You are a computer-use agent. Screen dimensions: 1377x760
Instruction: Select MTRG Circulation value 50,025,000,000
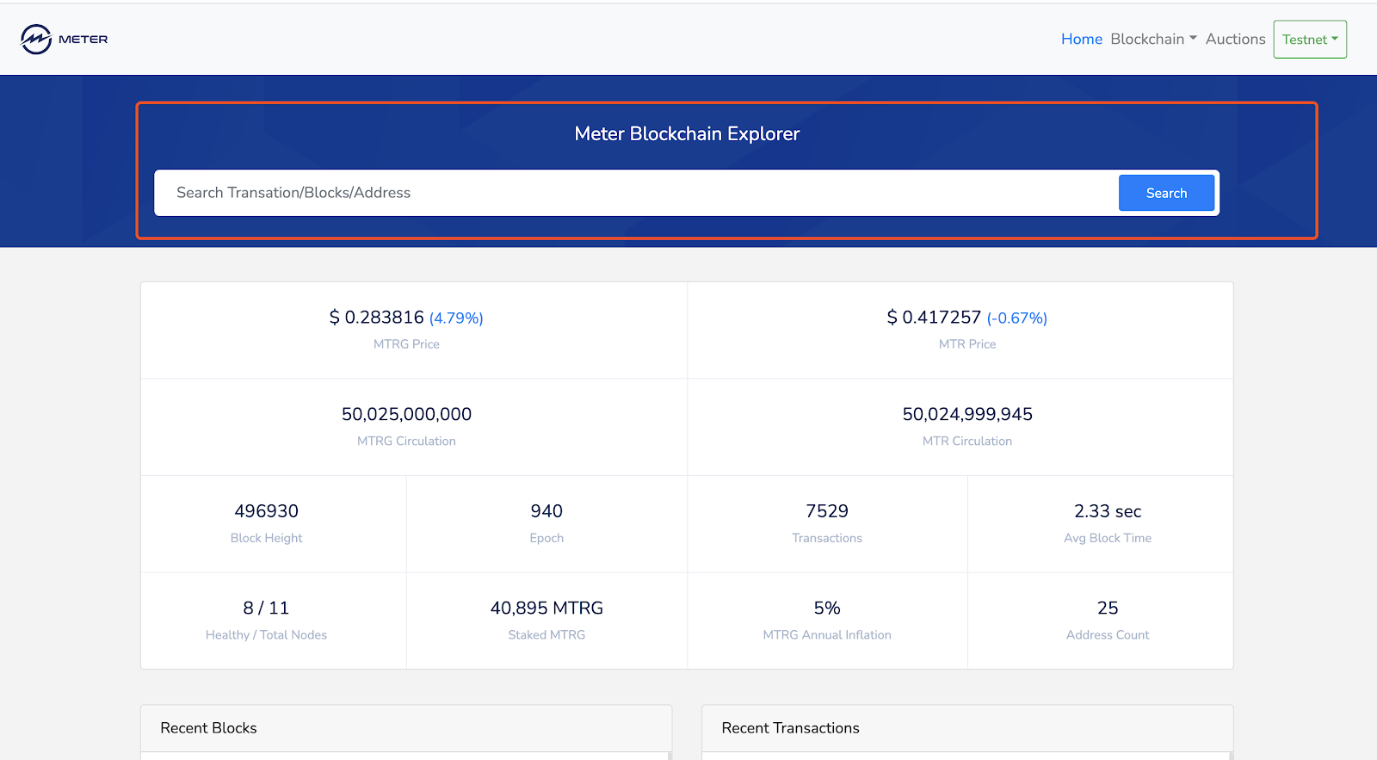pyautogui.click(x=406, y=414)
